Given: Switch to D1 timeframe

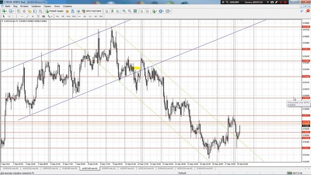Looking at the screenshot, I should pos(90,17).
